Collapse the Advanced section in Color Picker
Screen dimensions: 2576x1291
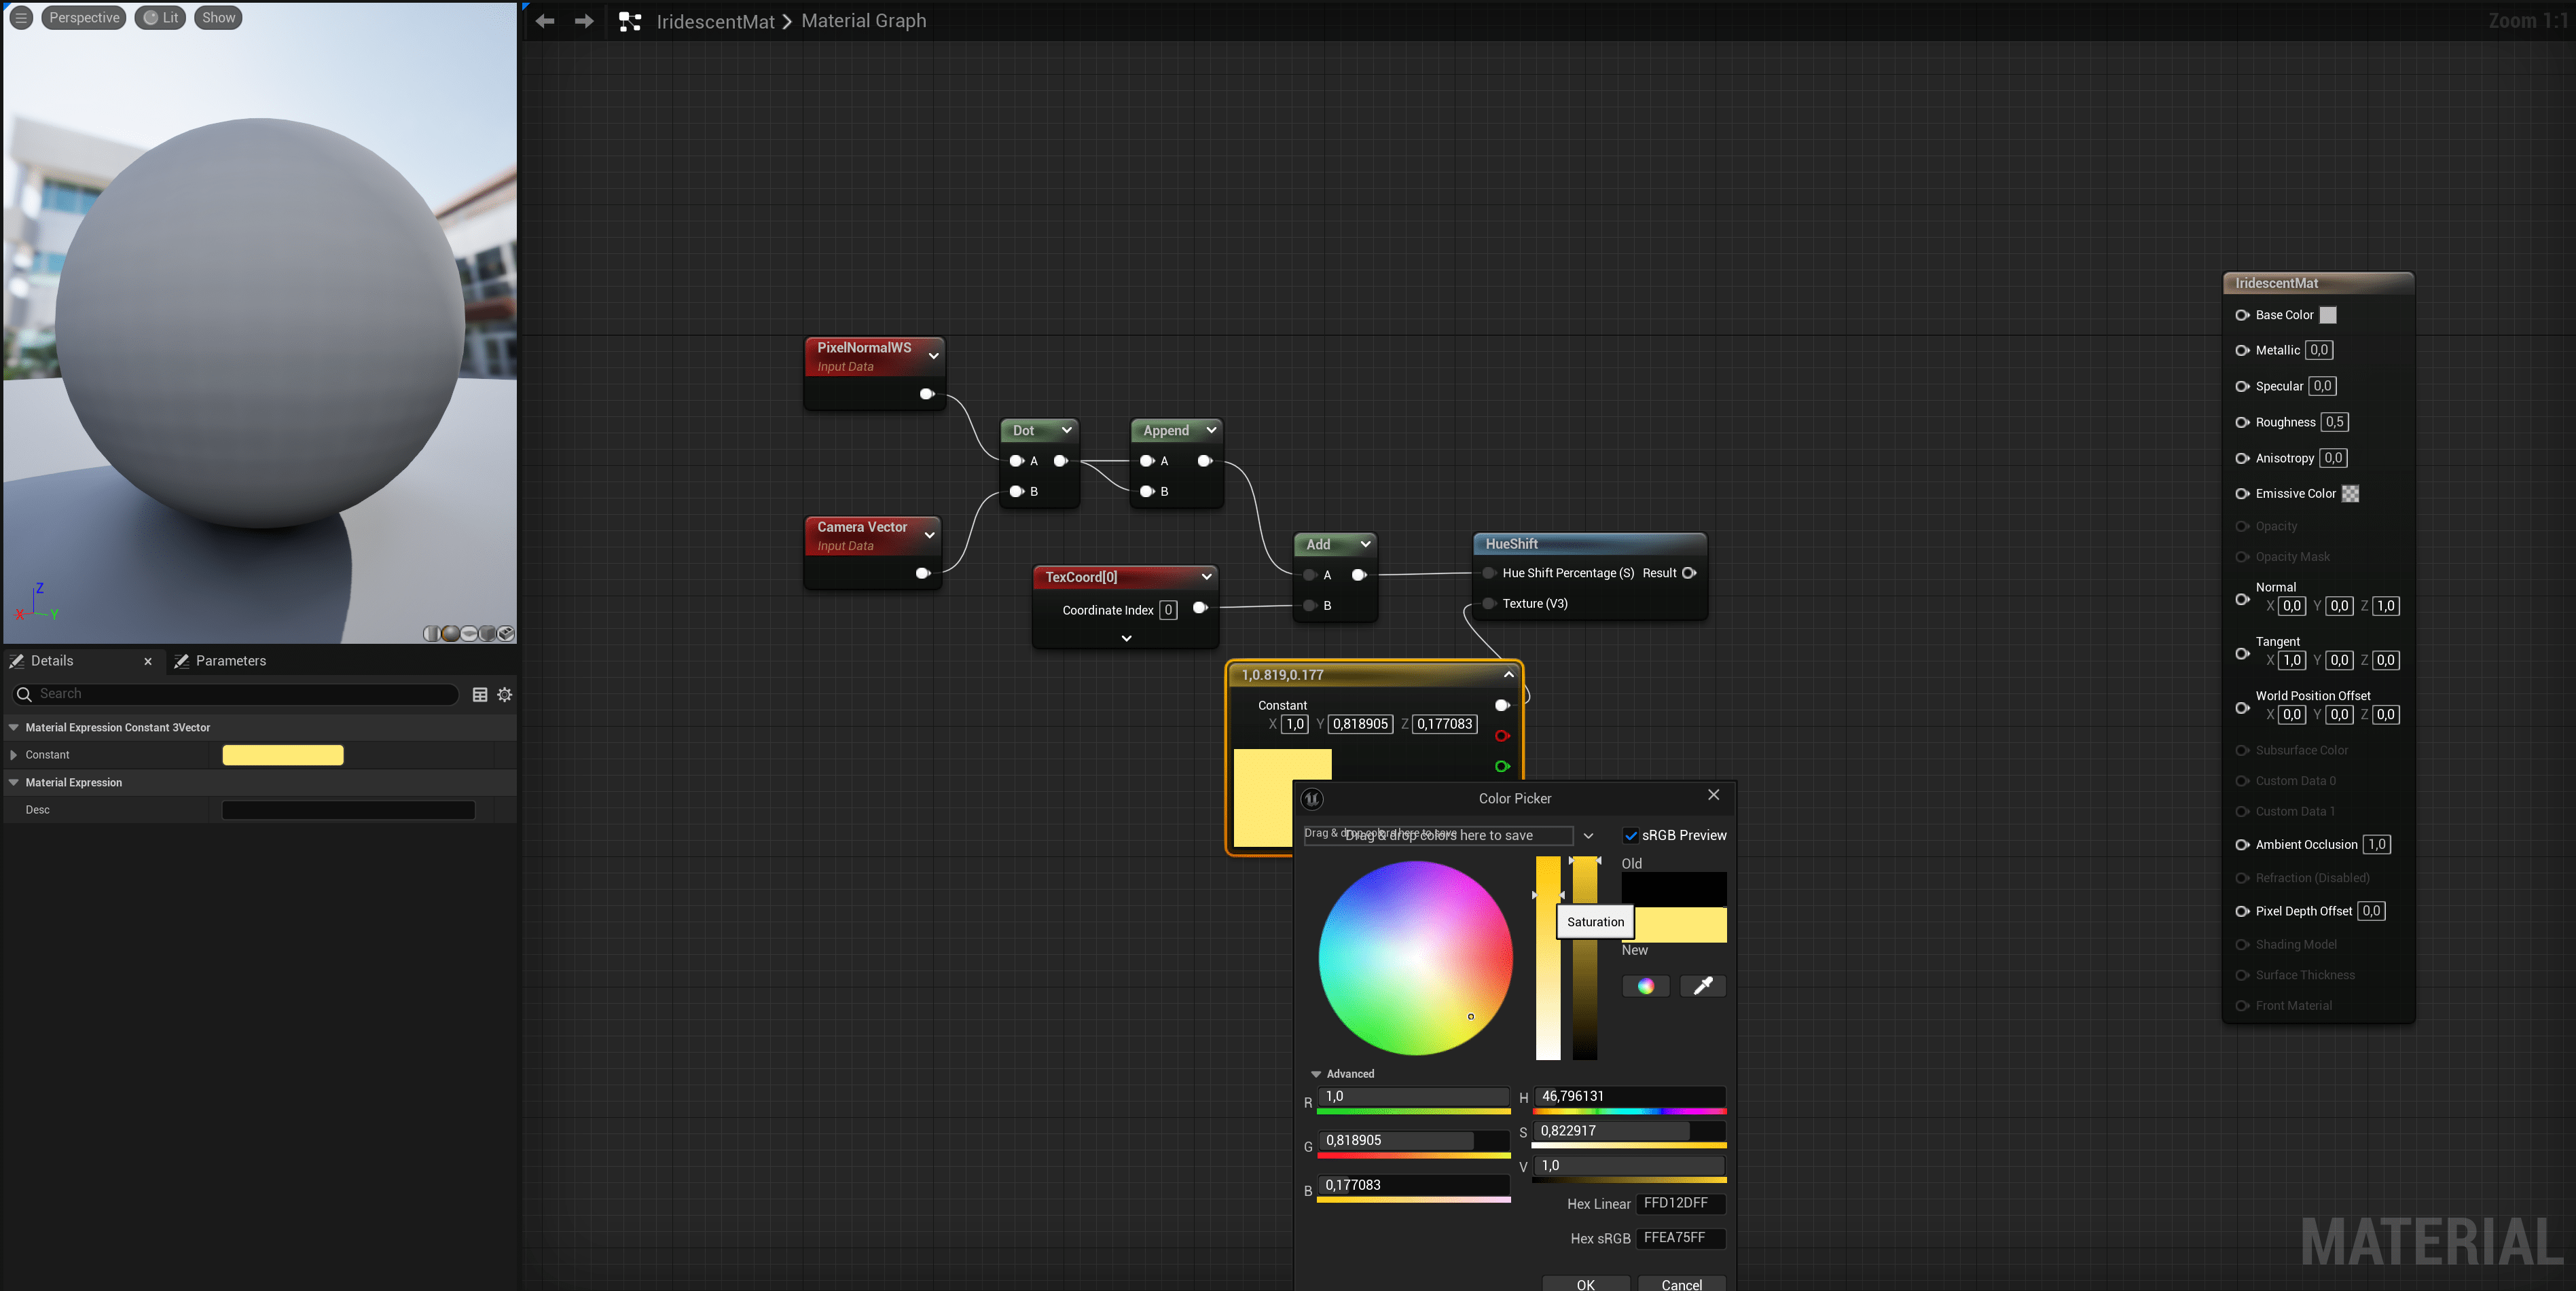point(1316,1074)
